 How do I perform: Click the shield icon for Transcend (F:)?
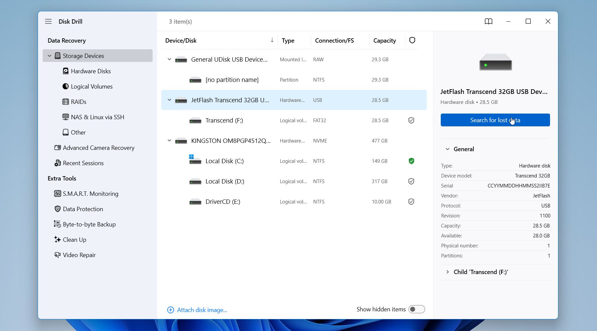[411, 120]
